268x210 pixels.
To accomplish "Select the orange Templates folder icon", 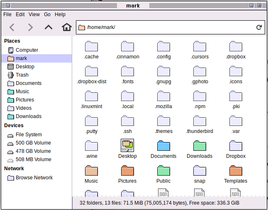I will 236,171.
